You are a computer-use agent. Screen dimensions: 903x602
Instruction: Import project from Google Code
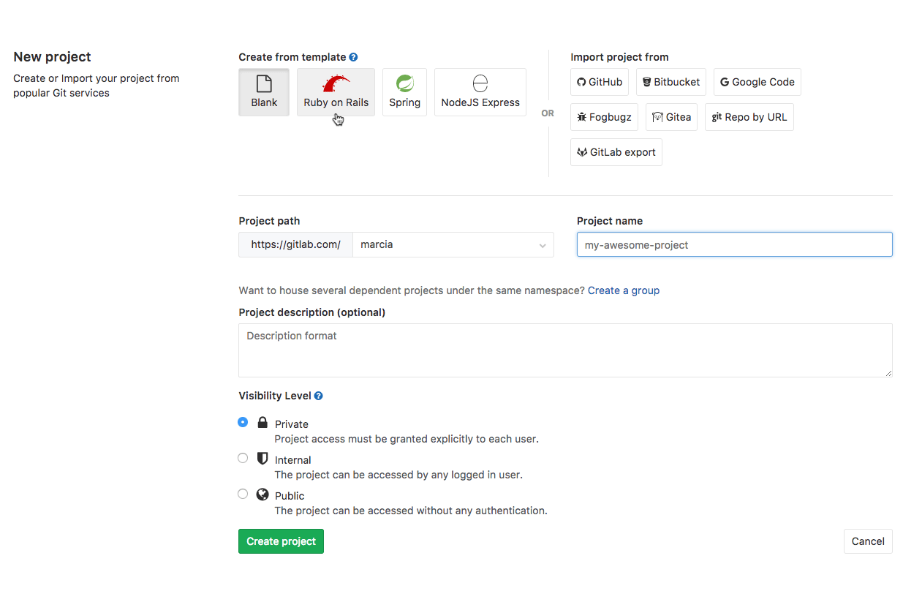point(757,82)
